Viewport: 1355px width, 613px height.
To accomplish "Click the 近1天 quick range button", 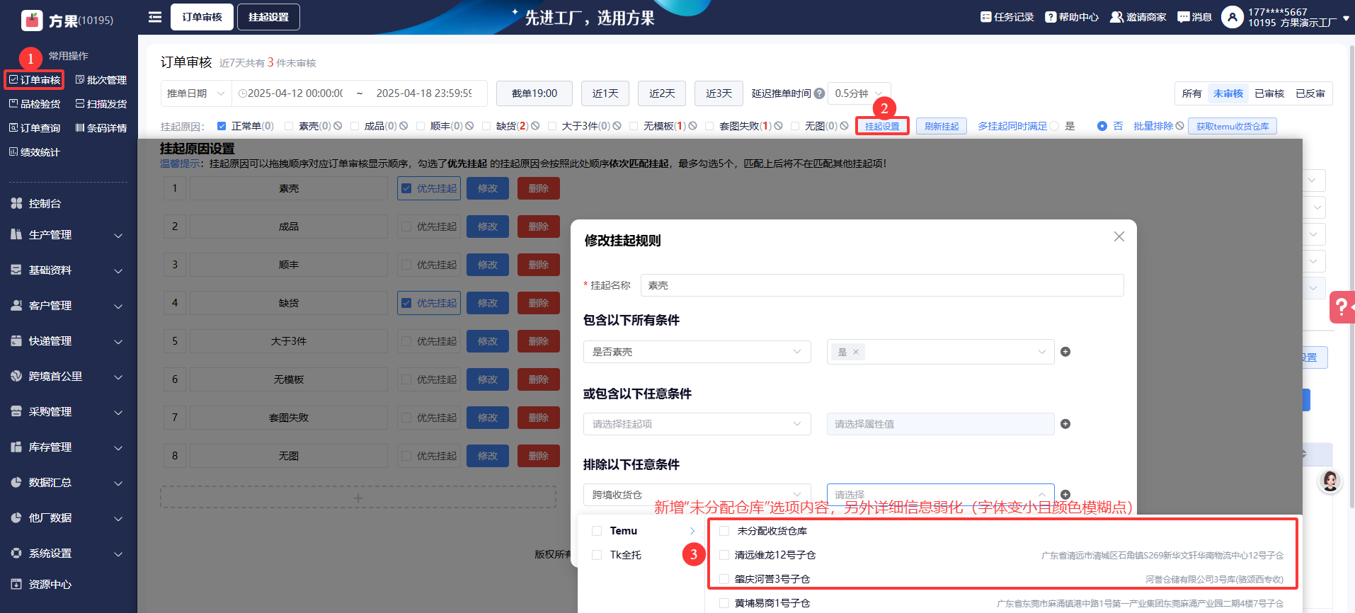I will point(605,93).
